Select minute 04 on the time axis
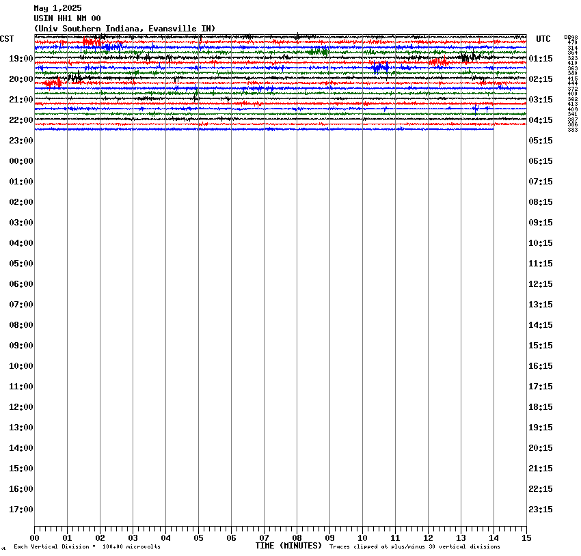This screenshot has height=556, width=581. 165,538
